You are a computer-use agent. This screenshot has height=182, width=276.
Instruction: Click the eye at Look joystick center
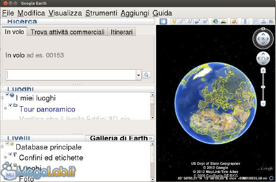(263, 39)
